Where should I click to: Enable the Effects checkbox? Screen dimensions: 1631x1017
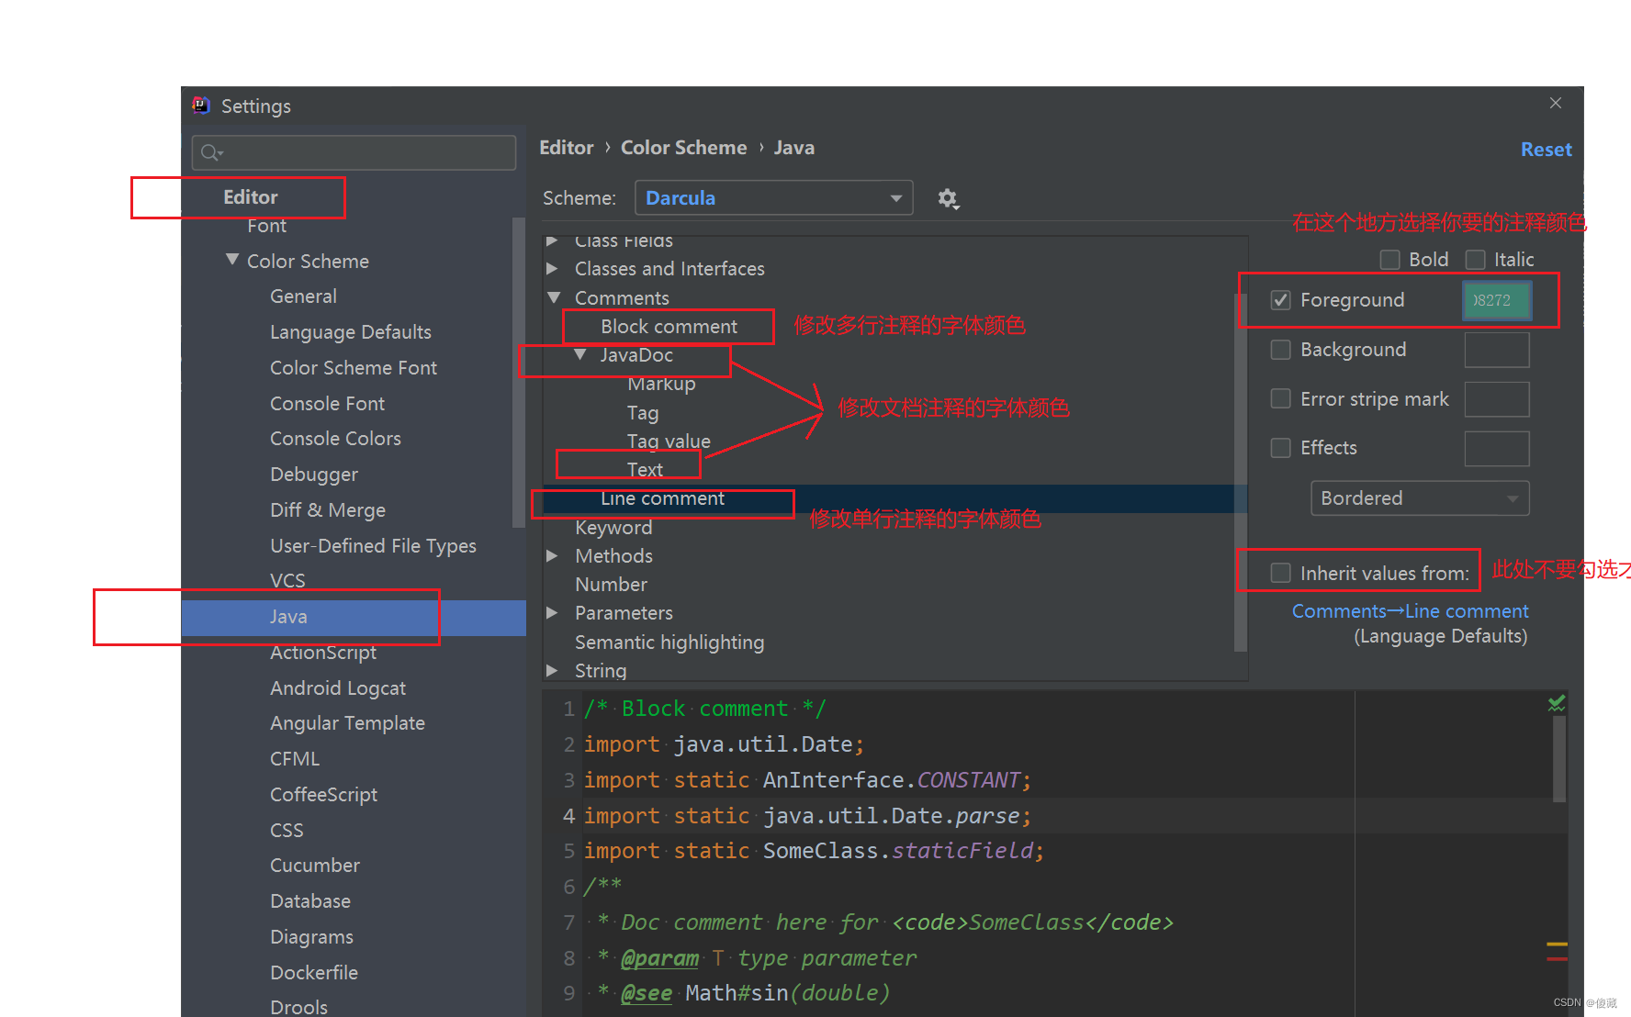[1280, 448]
